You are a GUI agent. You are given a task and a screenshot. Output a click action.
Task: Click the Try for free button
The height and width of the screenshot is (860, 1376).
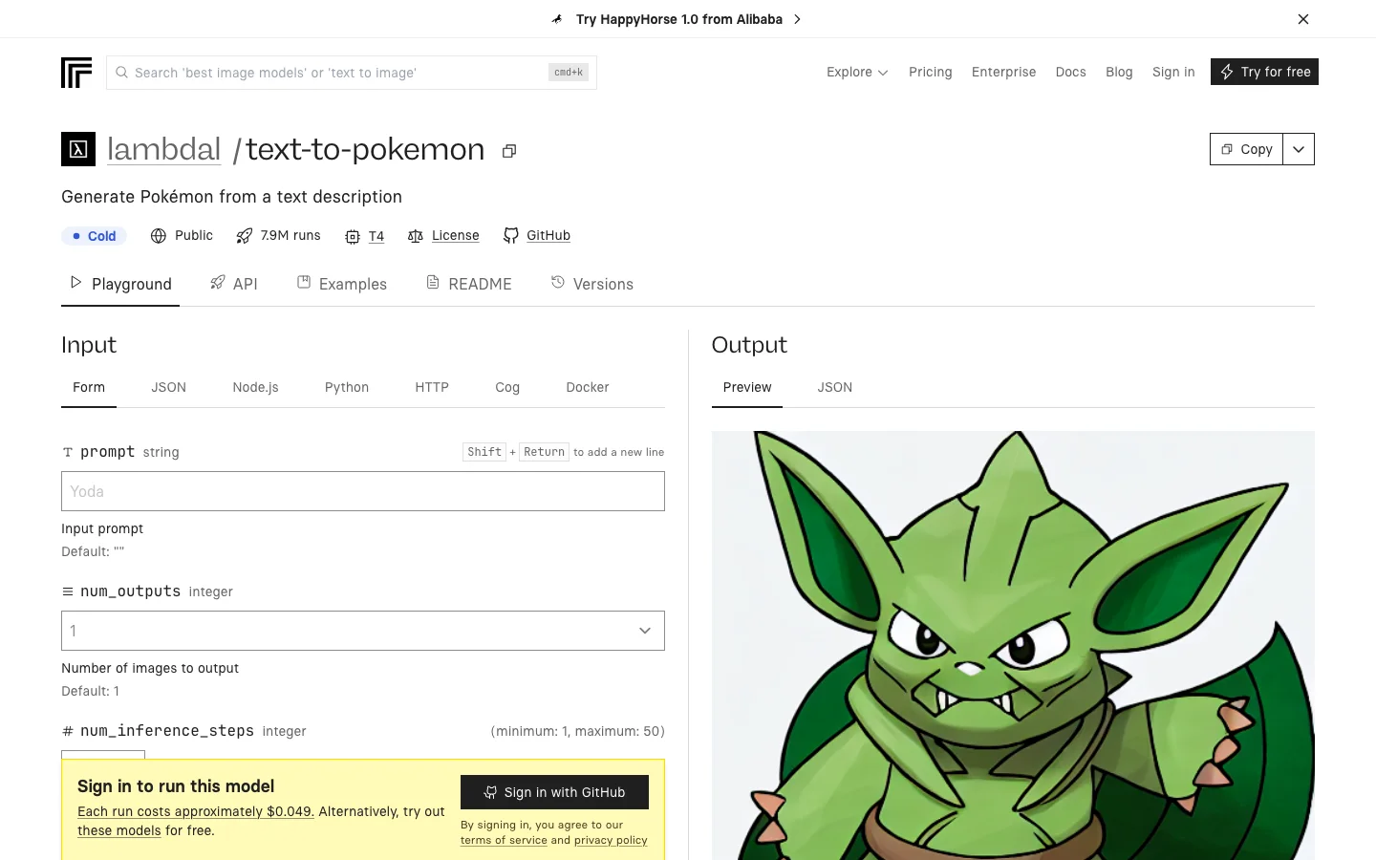(1264, 72)
